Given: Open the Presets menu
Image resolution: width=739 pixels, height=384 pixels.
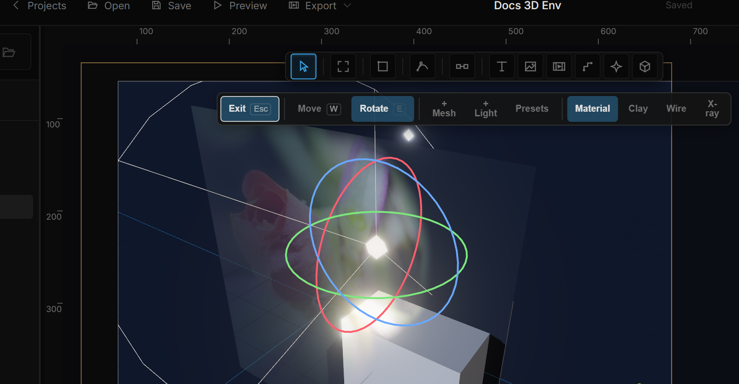Looking at the screenshot, I should [532, 109].
